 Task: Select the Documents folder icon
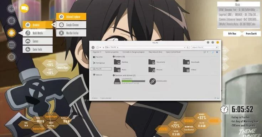(x=152, y=62)
